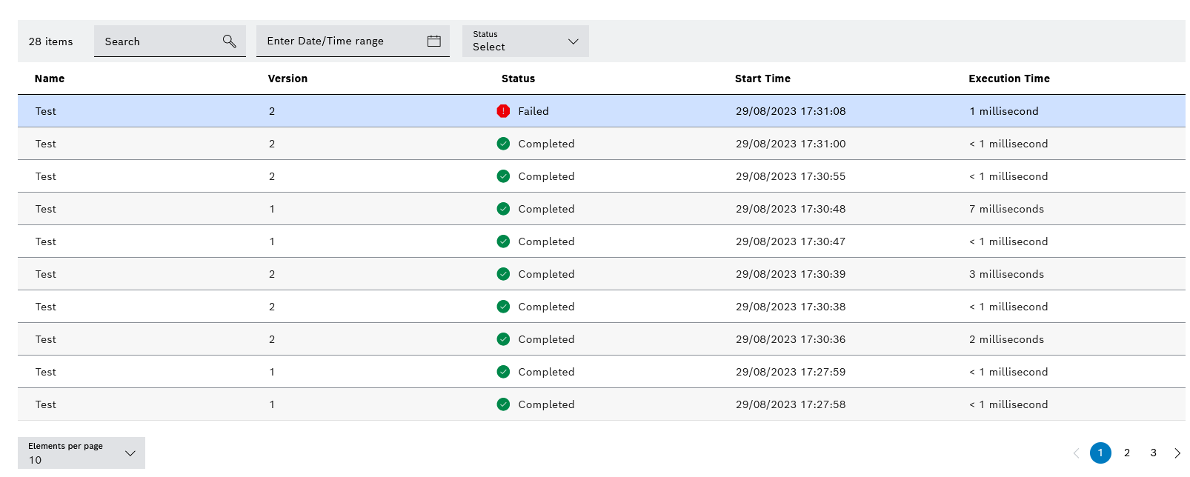Click start time 29/08/2023 17:27:59

tap(791, 372)
